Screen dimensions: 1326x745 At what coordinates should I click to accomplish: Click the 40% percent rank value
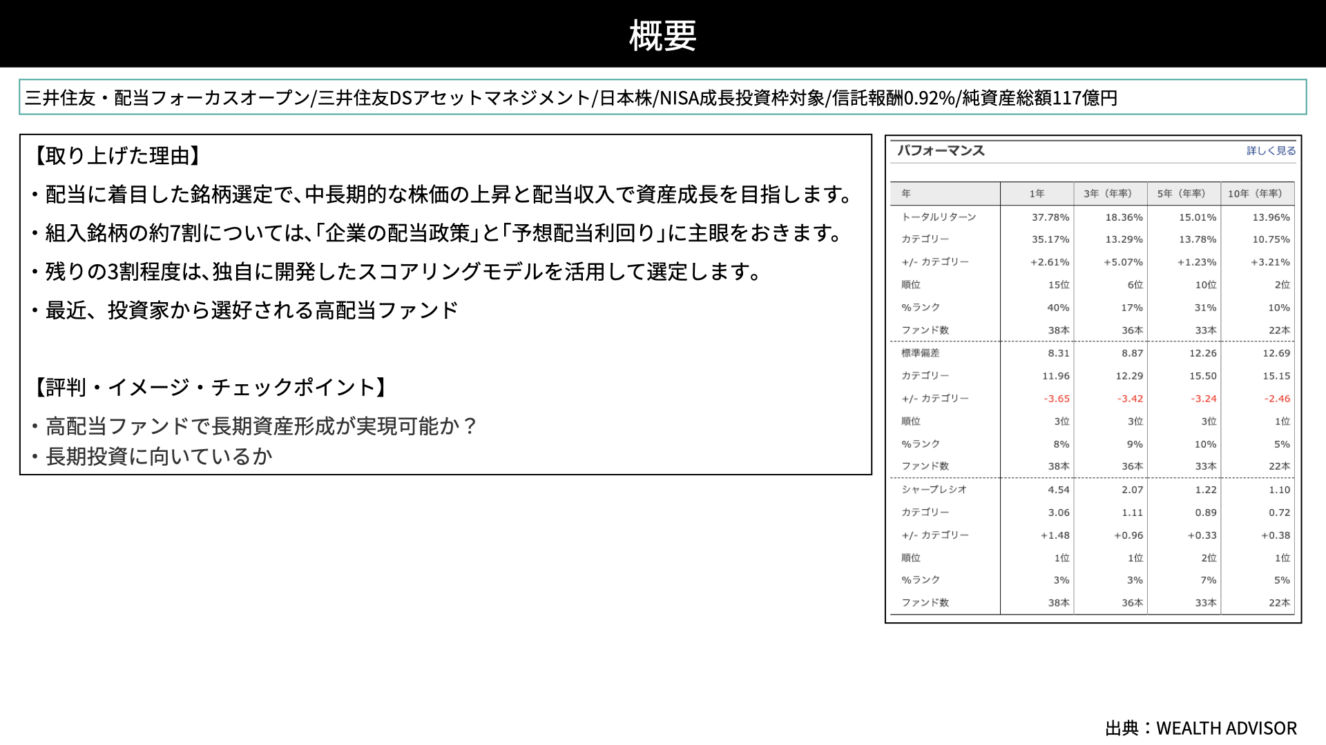[1058, 308]
